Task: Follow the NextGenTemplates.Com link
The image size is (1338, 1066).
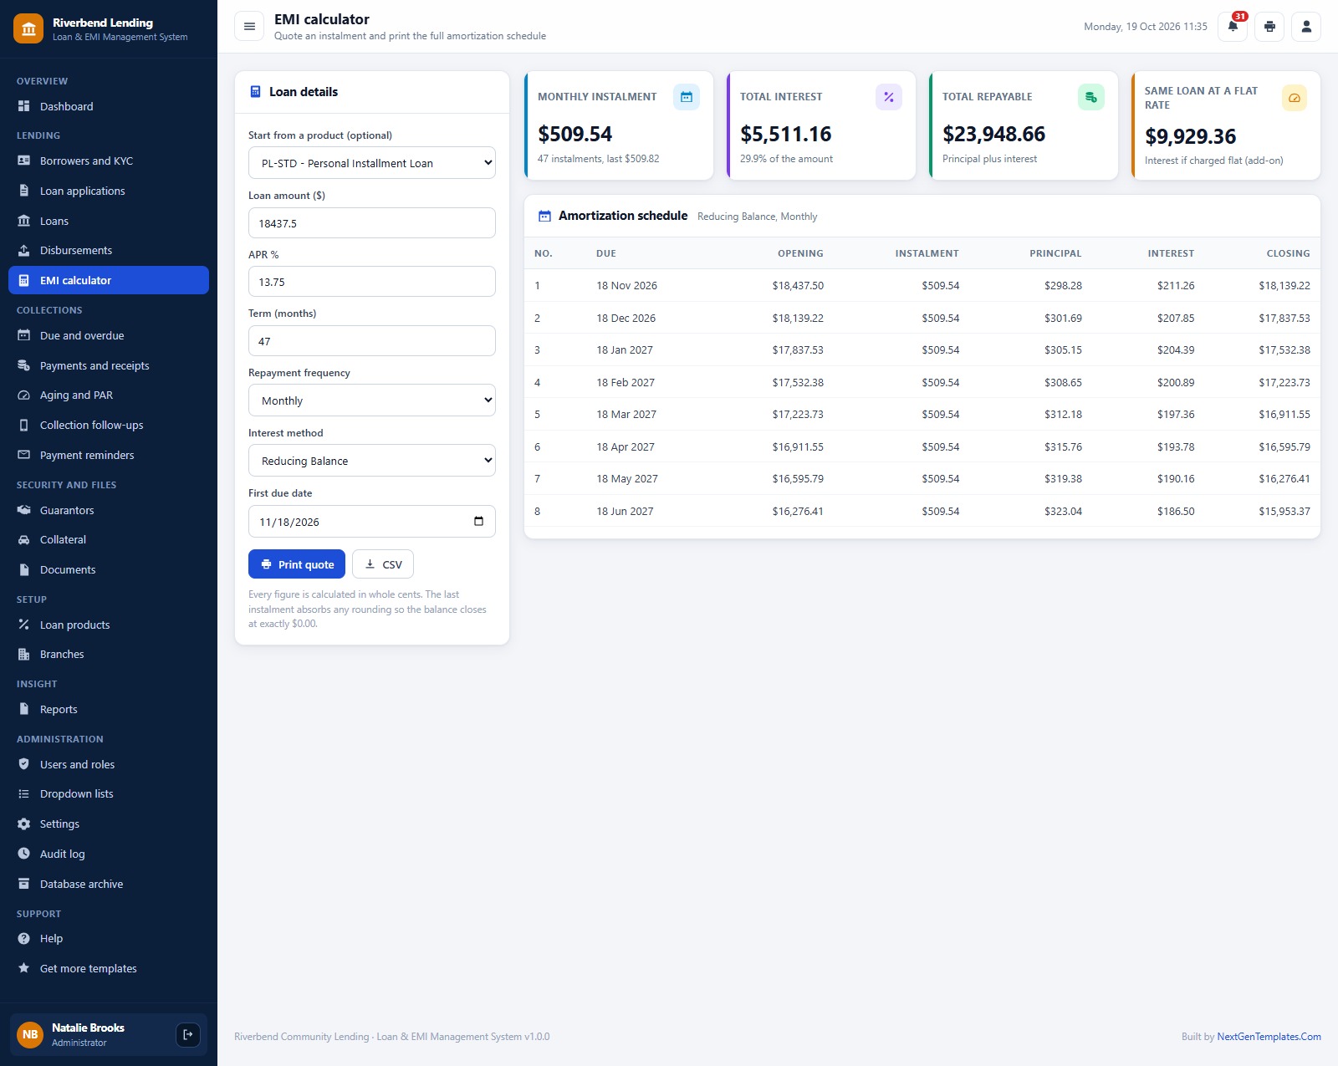Action: click(x=1269, y=1037)
